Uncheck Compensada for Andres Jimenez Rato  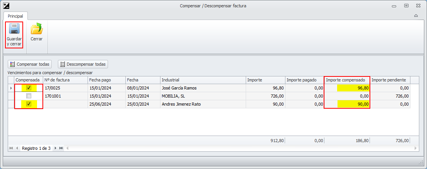coord(29,104)
